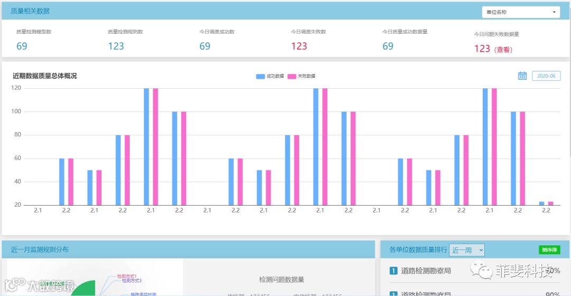Click the shortest pink failure bar in chart
The width and height of the screenshot is (571, 296).
coord(550,203)
